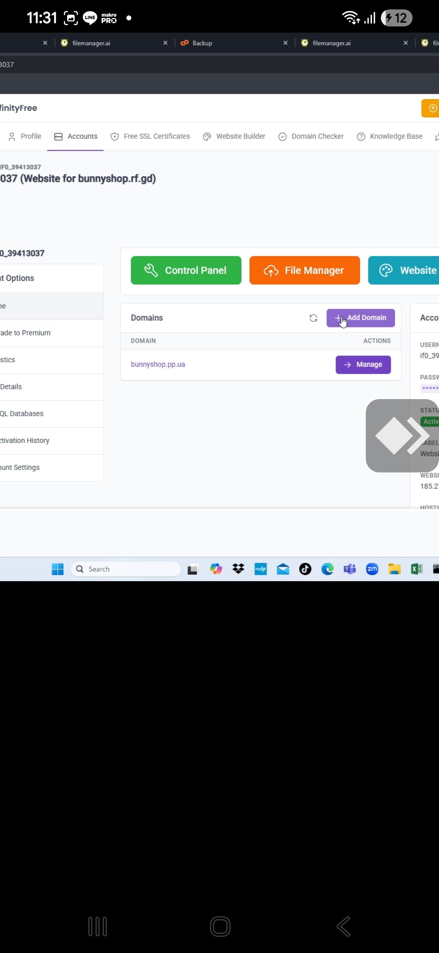The image size is (439, 953).
Task: Open the Windows Start menu
Action: click(58, 569)
